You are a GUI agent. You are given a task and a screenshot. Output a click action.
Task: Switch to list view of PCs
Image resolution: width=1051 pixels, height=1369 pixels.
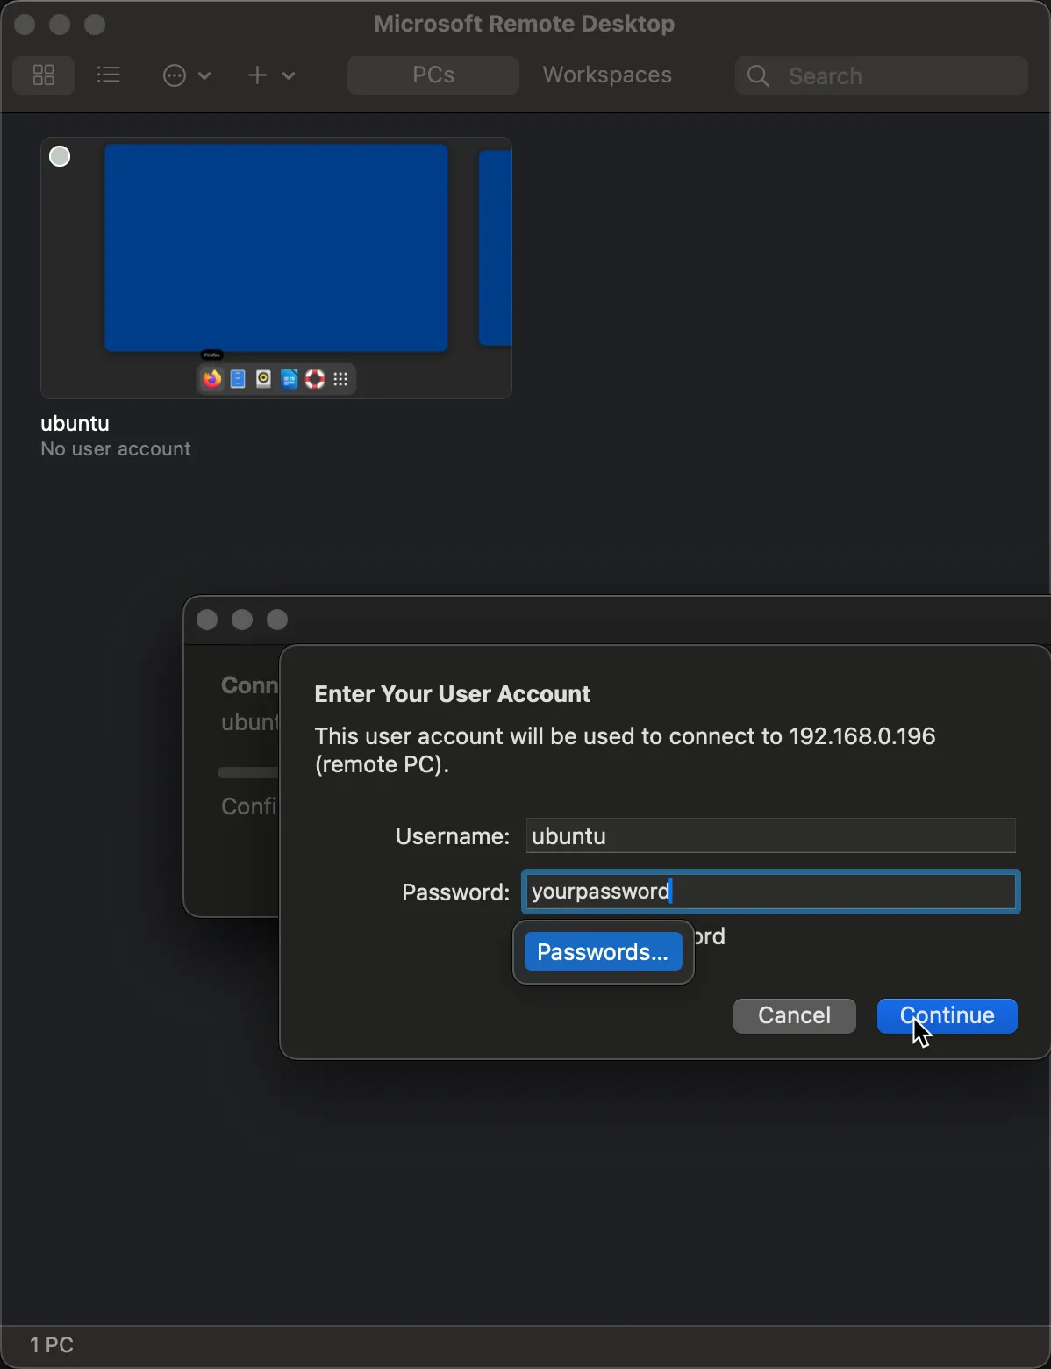click(109, 75)
